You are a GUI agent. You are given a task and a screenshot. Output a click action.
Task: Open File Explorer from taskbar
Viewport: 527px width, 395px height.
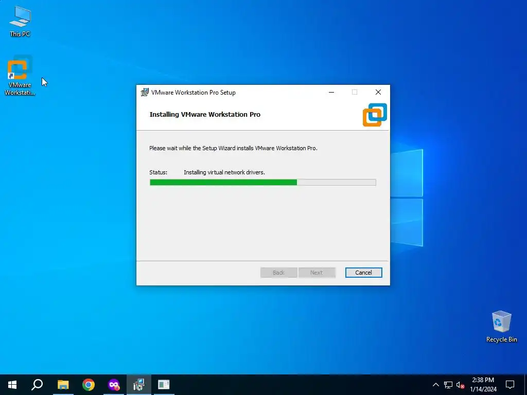tap(63, 385)
